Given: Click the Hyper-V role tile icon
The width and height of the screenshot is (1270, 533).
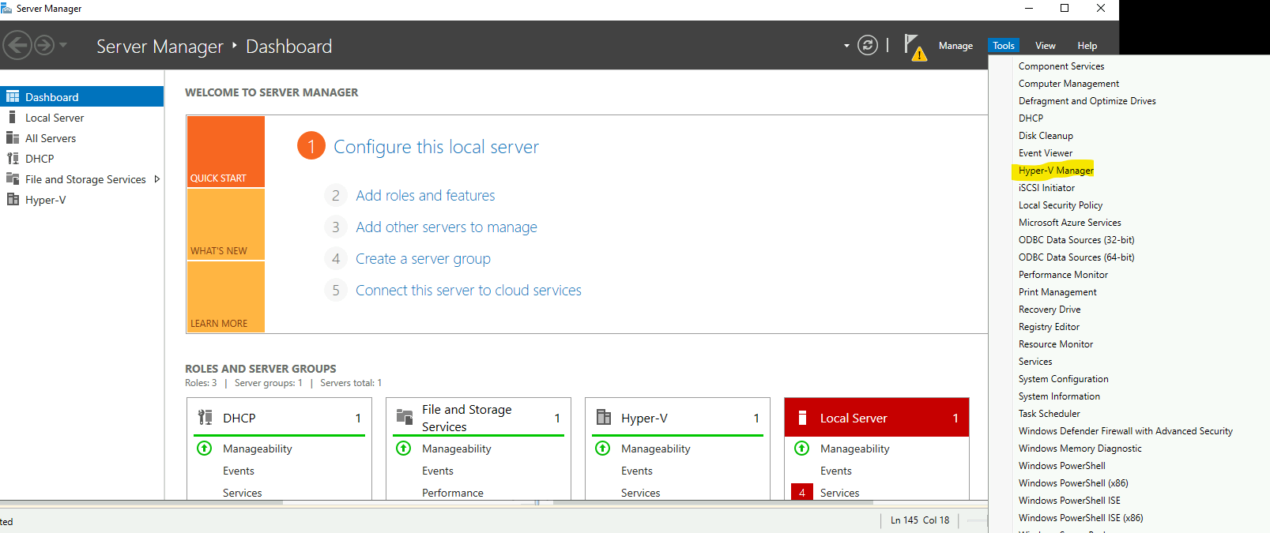Looking at the screenshot, I should (x=604, y=417).
